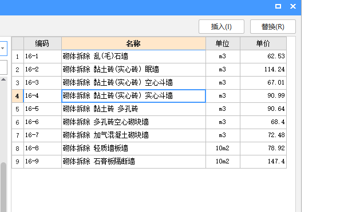Select code cell 16-1
The height and width of the screenshot is (212, 344).
click(42, 57)
